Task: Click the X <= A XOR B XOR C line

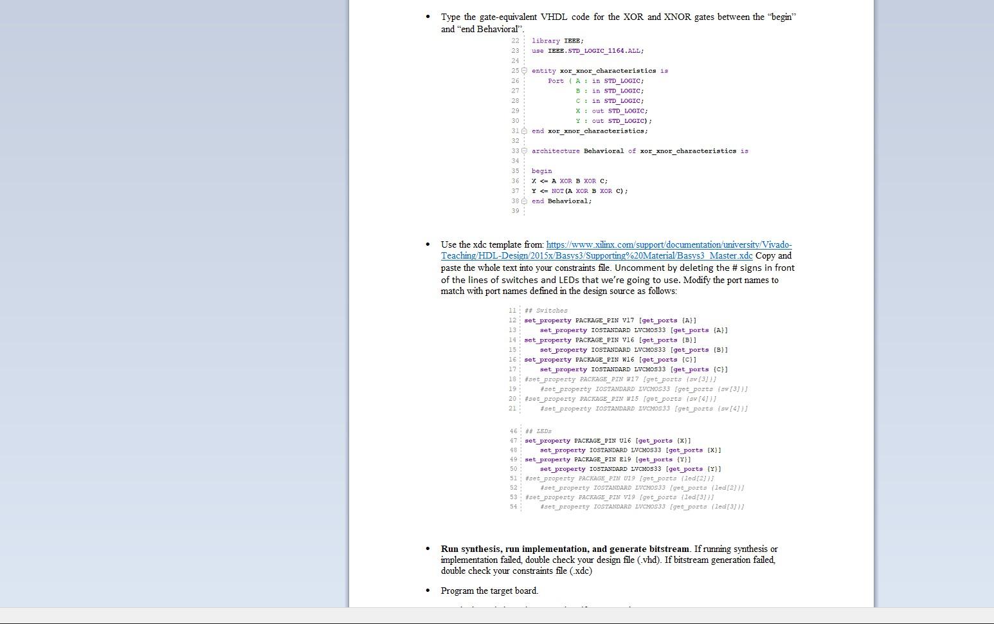Action: [x=570, y=181]
